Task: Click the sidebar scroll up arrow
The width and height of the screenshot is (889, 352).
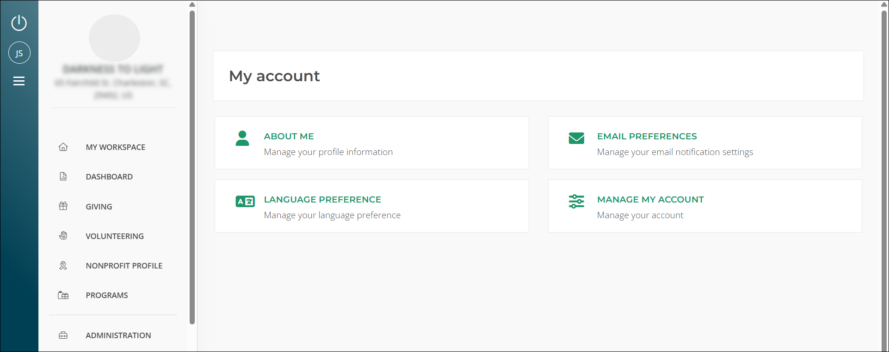Action: click(192, 5)
